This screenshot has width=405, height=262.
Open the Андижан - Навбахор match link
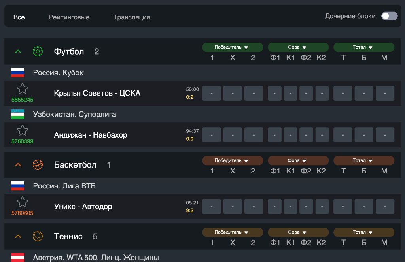(x=91, y=135)
